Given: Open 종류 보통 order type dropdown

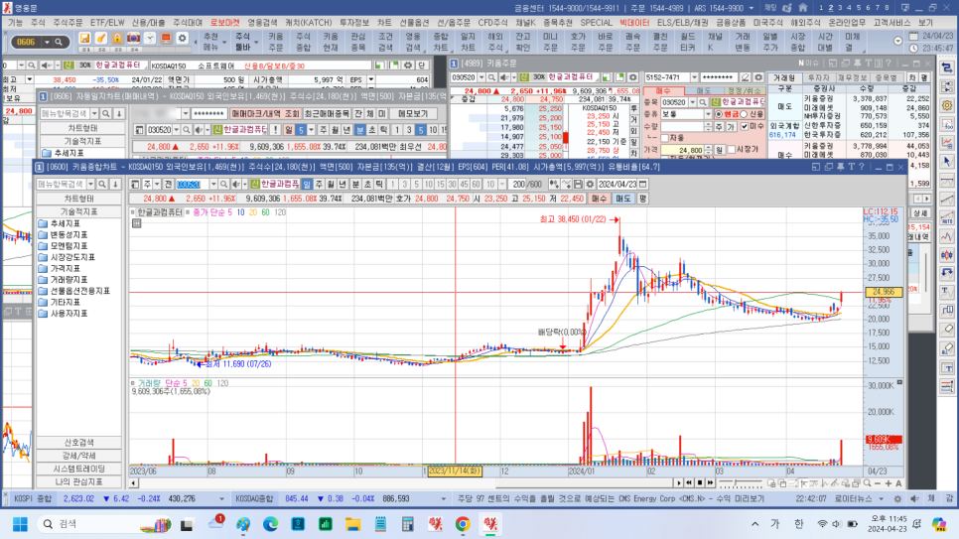Looking at the screenshot, I should pos(708,114).
